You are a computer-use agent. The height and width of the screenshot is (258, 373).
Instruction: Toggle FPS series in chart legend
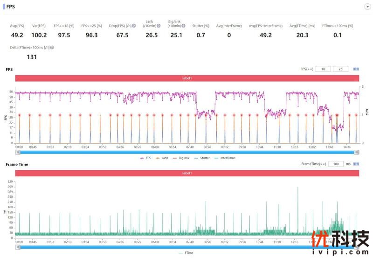(145, 158)
